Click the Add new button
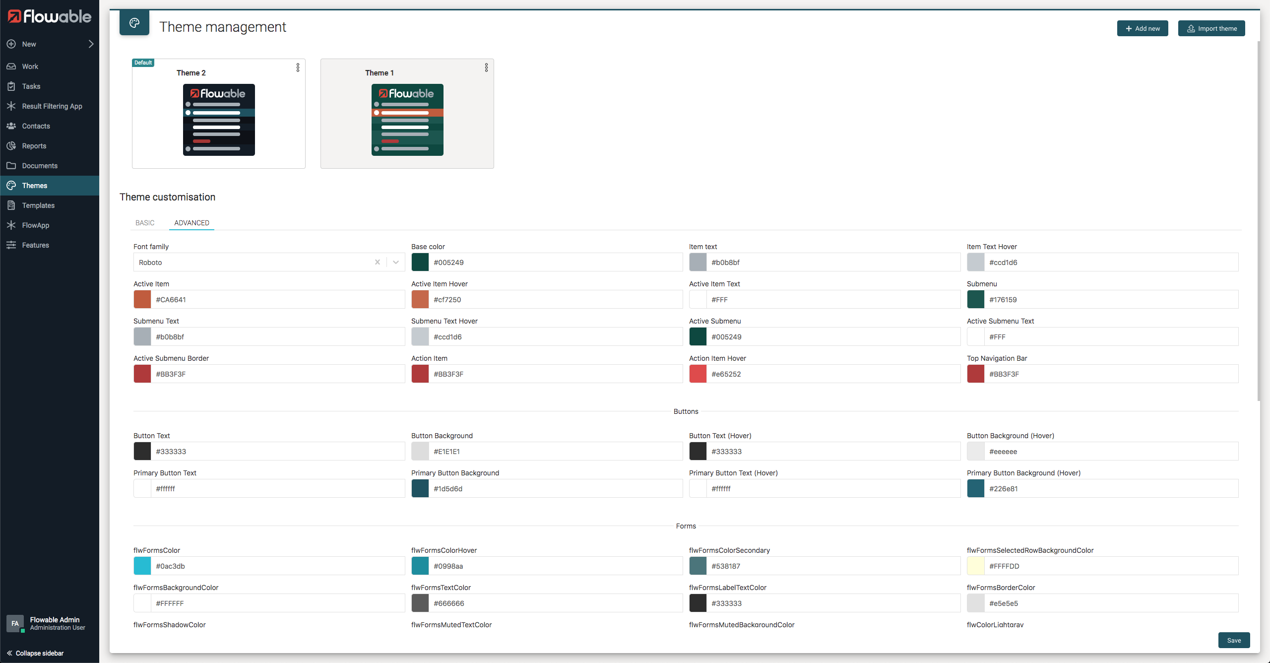Viewport: 1270px width, 663px height. (x=1142, y=28)
